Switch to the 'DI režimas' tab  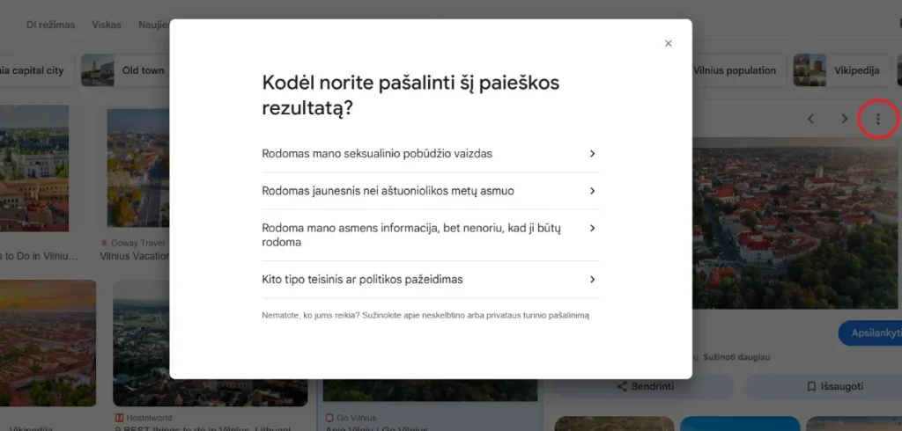coord(50,25)
